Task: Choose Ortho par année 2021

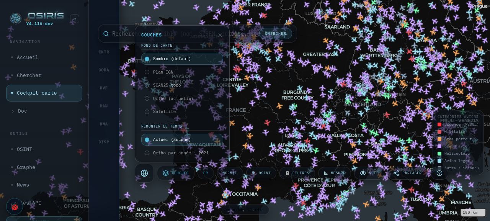Action: (182, 153)
